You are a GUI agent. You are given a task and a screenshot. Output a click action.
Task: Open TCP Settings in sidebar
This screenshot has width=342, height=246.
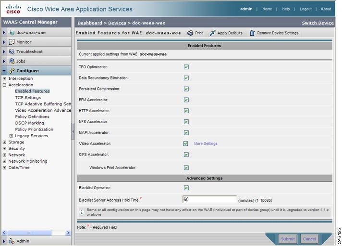click(28, 98)
